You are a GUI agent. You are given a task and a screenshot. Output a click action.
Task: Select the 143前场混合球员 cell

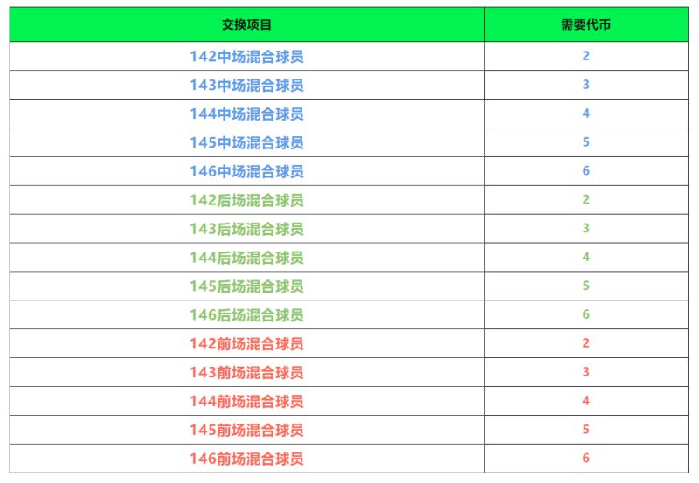[x=247, y=372]
